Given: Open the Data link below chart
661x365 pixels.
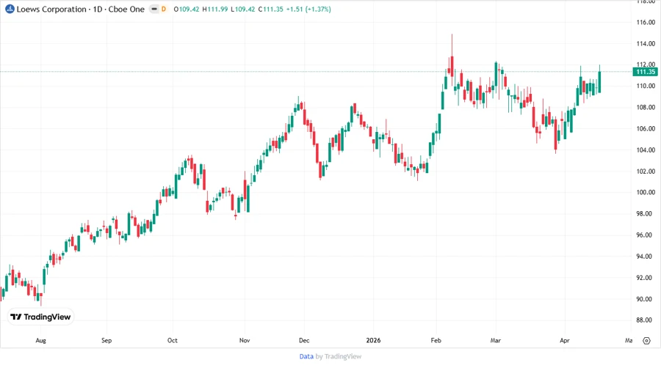Looking at the screenshot, I should 306,357.
